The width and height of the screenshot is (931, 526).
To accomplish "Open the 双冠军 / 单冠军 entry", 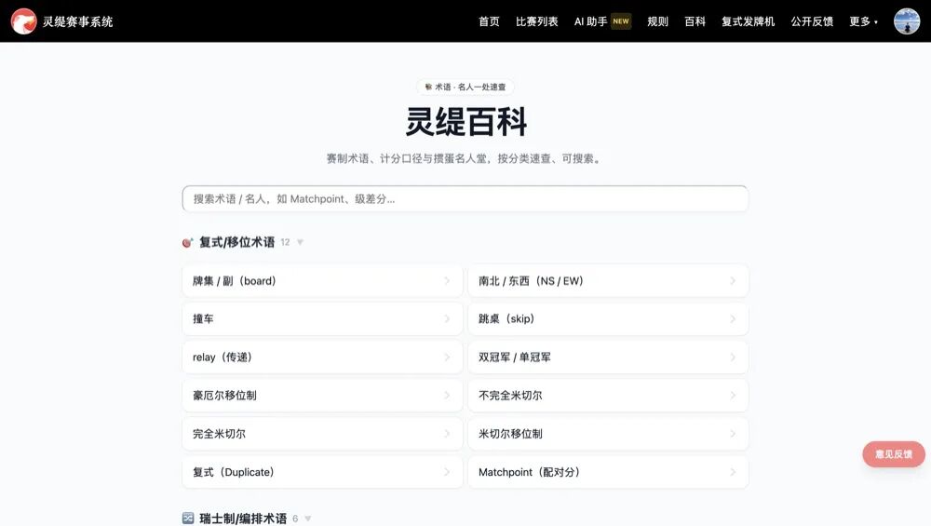I will tap(608, 357).
